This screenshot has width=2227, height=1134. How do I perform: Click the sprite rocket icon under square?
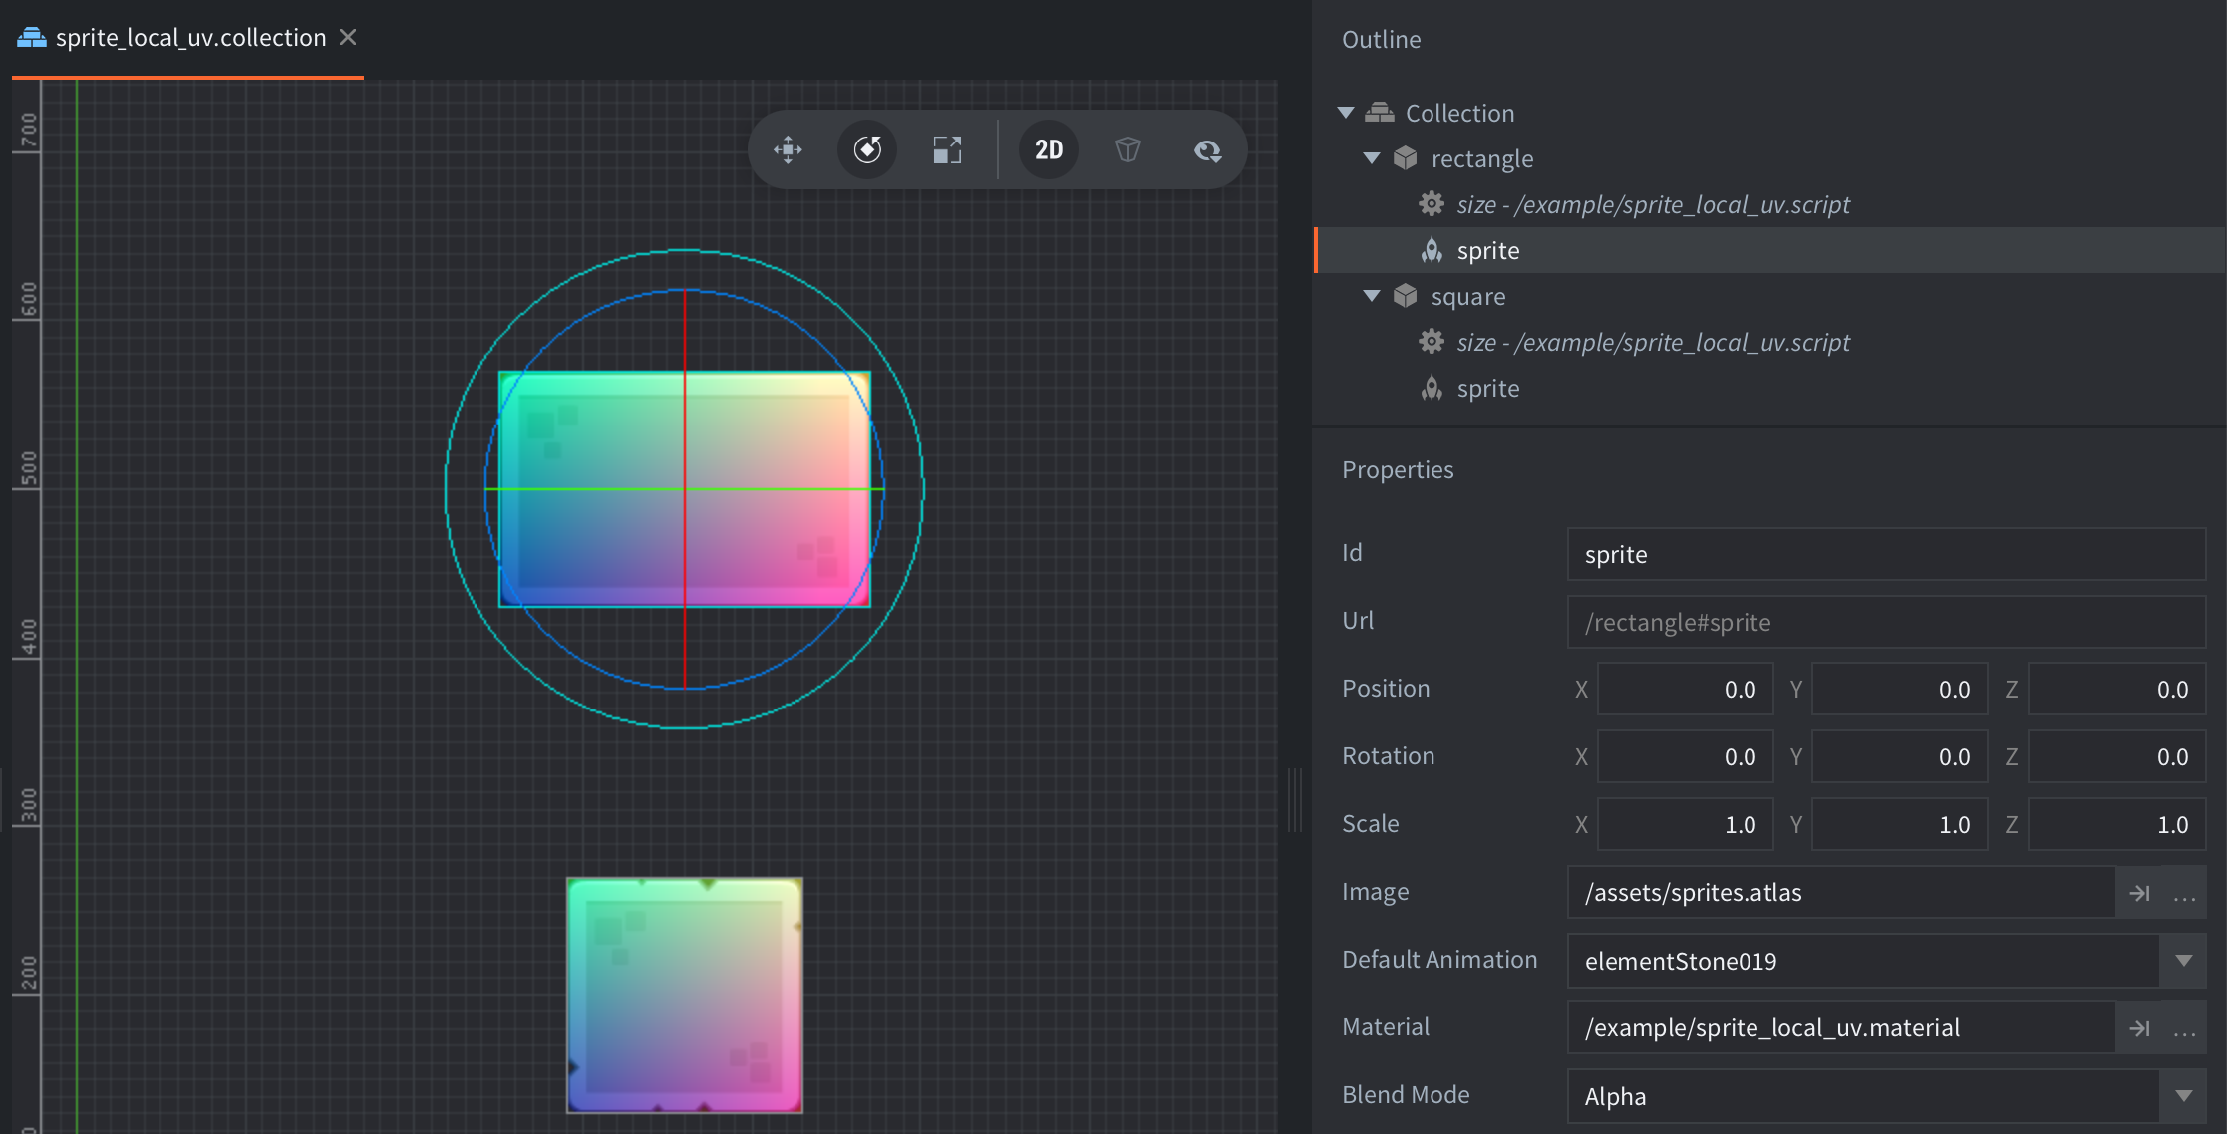coord(1432,388)
